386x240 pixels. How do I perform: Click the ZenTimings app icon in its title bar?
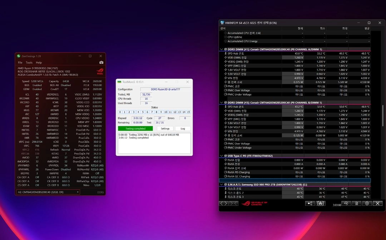coord(19,56)
